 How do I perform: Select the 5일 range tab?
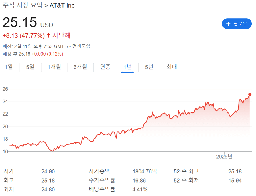(30, 67)
